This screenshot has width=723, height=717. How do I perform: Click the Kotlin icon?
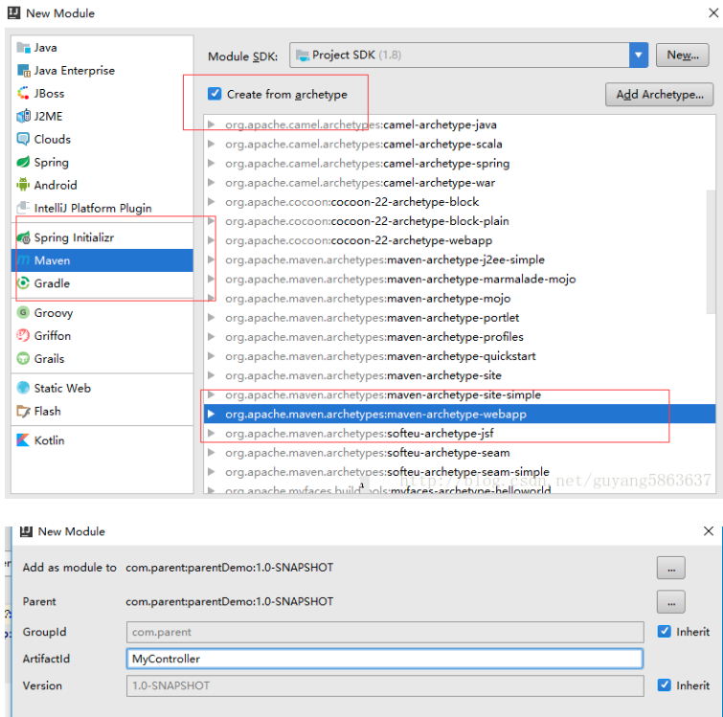tap(23, 440)
